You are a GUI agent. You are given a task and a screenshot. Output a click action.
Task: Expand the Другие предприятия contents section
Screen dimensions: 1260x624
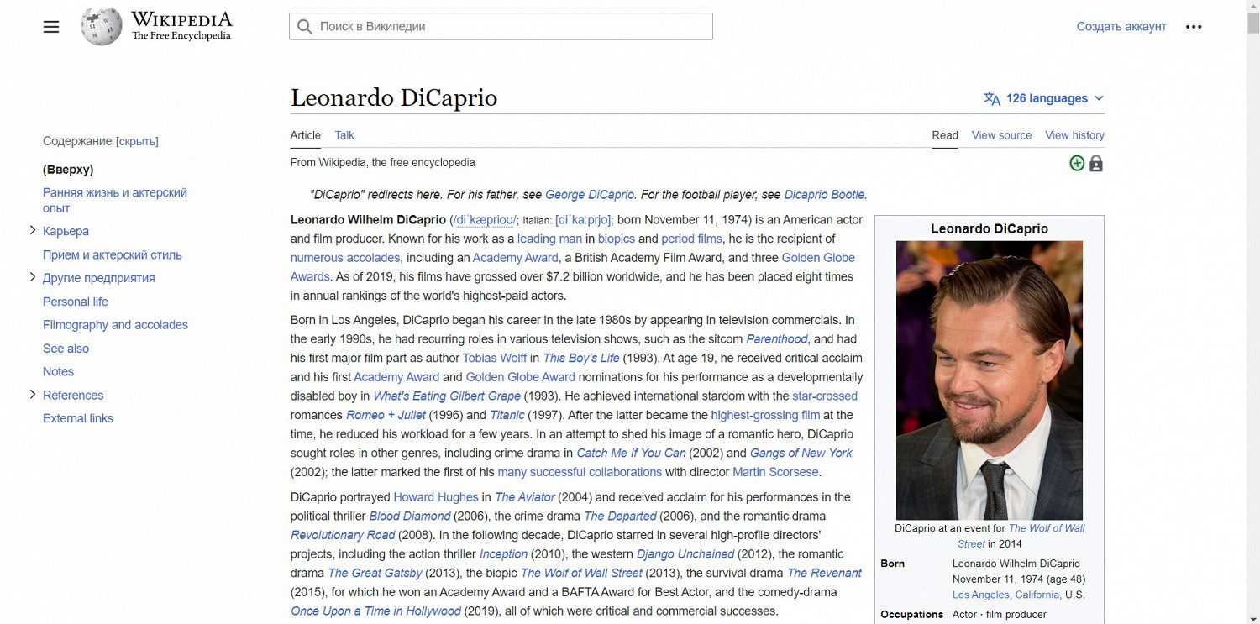[33, 277]
